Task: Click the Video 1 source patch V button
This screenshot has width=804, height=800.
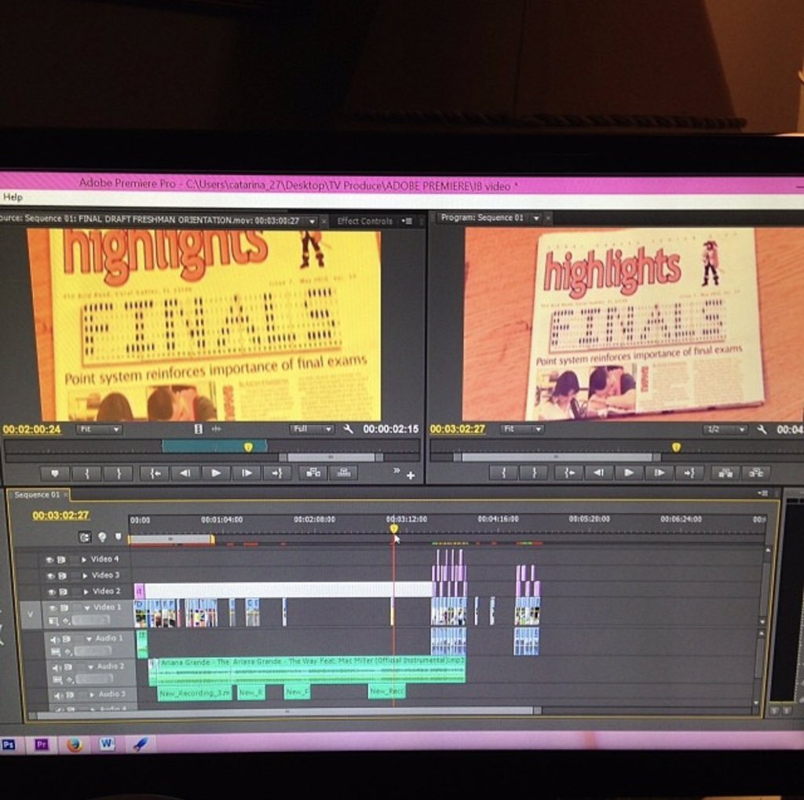Action: 31,615
